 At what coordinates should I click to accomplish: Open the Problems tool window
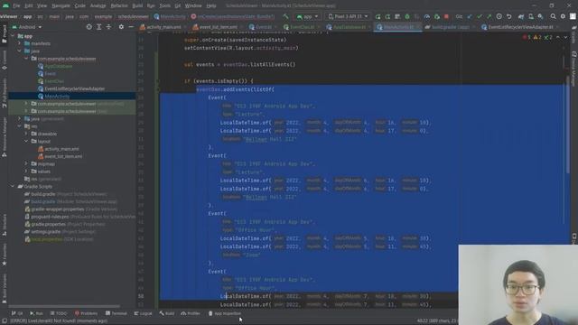click(x=86, y=313)
